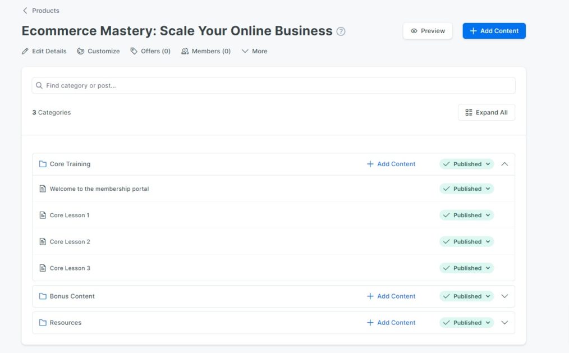This screenshot has height=353, width=569.
Task: Click the palette icon for Customize
Action: click(81, 51)
